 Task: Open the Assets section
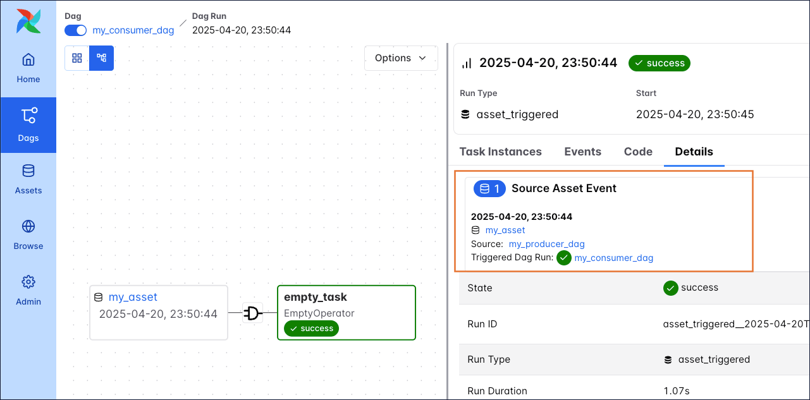(28, 179)
